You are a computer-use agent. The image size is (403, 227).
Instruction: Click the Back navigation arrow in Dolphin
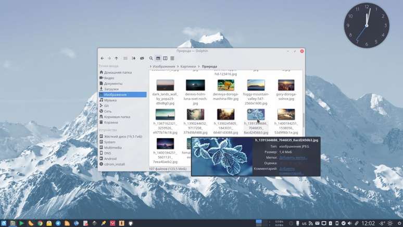(x=102, y=58)
